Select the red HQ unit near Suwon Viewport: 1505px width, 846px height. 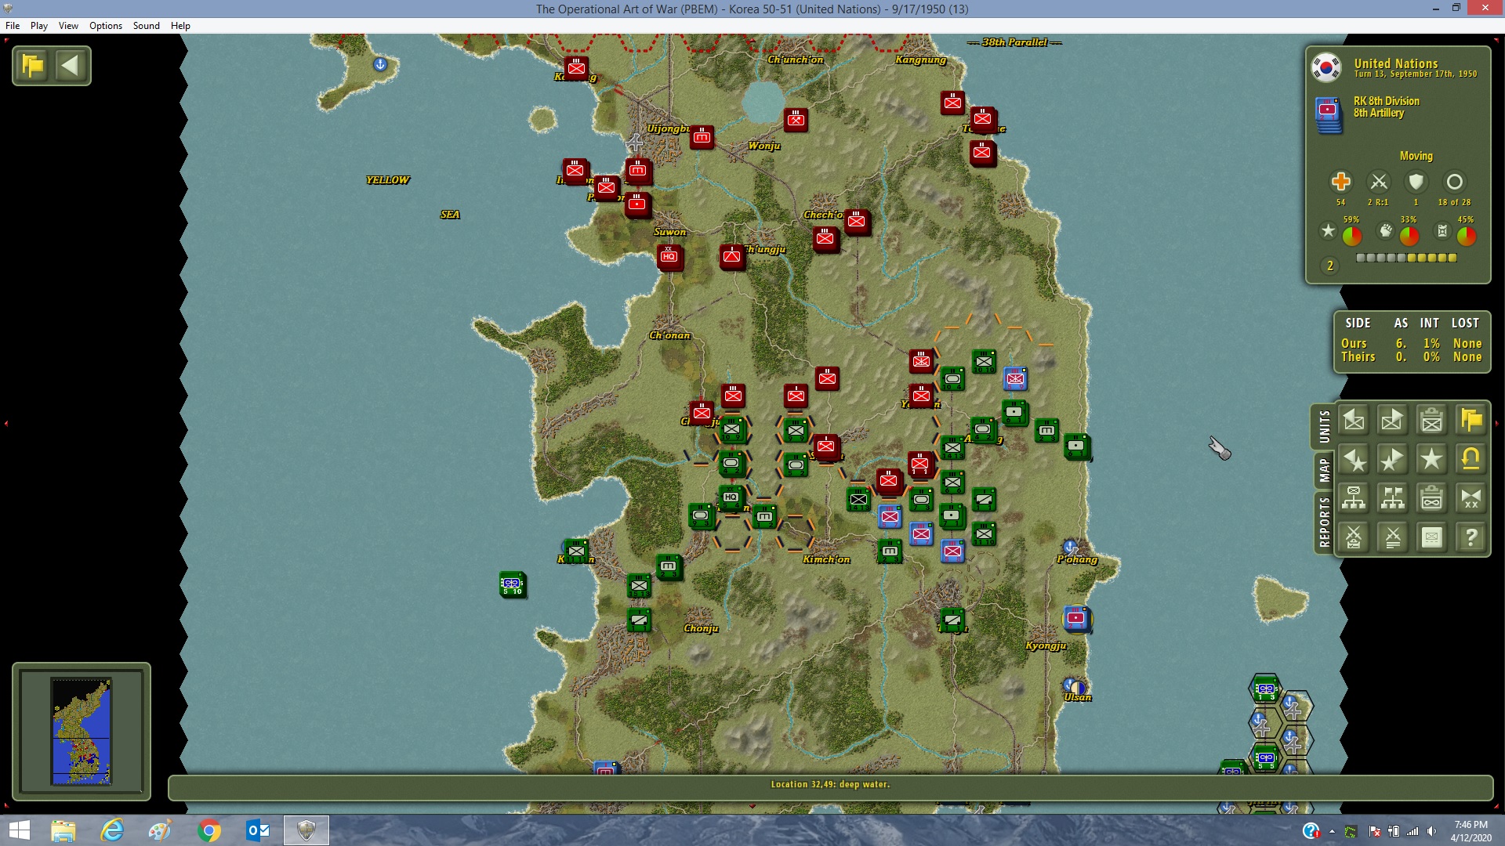[x=669, y=256]
